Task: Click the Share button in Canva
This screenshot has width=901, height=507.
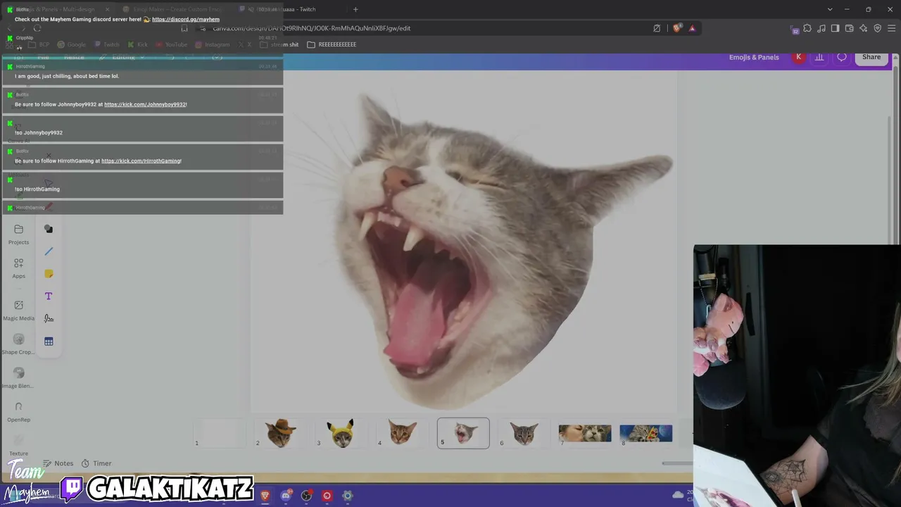Action: point(871,57)
